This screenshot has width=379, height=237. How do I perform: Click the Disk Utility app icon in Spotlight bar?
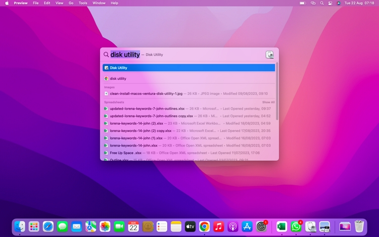click(269, 55)
